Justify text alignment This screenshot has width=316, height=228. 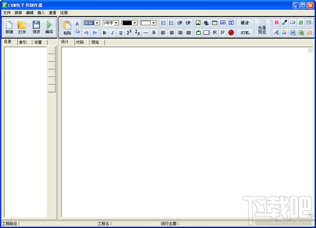(x=189, y=33)
